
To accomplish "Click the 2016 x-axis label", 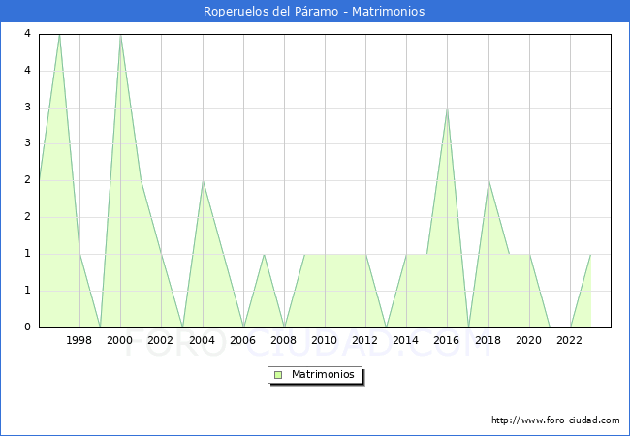I will point(447,340).
